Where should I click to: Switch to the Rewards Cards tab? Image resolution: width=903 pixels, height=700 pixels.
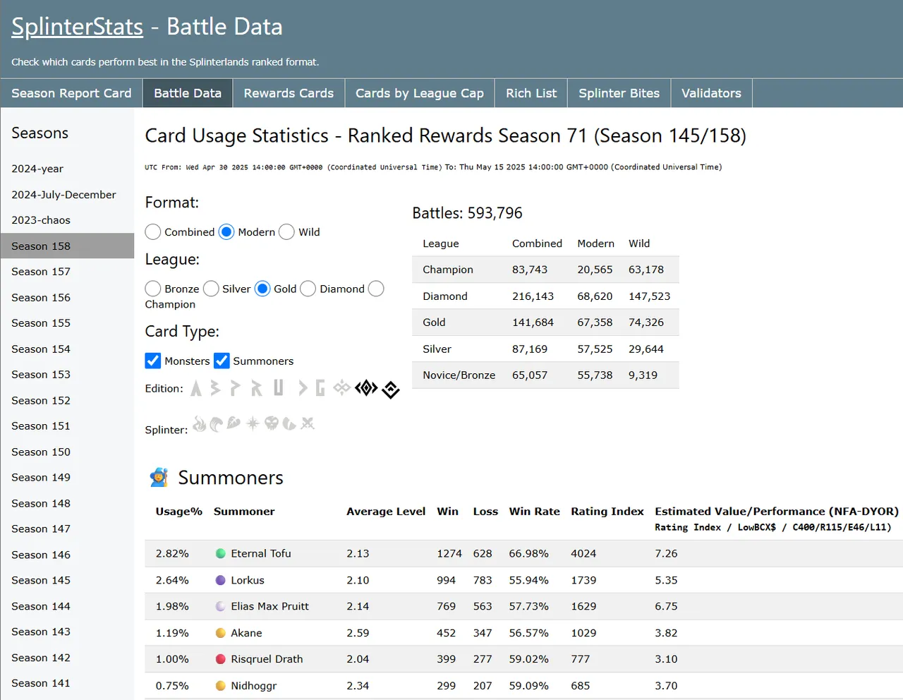point(289,93)
